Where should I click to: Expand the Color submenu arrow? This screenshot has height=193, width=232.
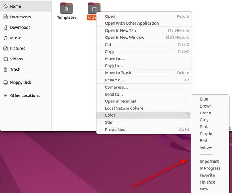click(188, 115)
